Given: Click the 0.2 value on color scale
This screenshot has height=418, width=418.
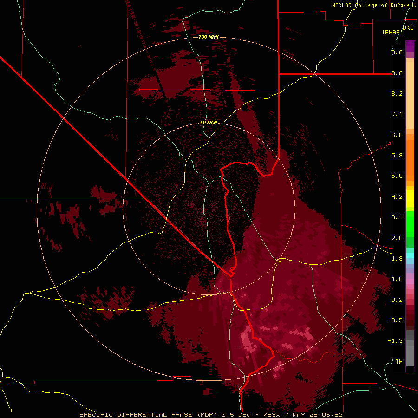Looking at the screenshot, I should coord(397,300).
